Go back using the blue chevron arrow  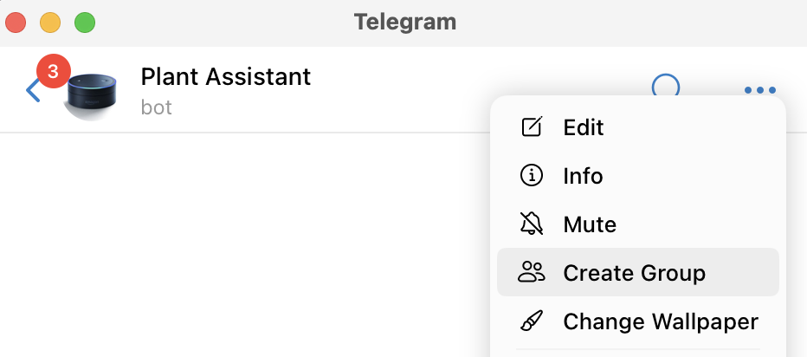[x=32, y=90]
